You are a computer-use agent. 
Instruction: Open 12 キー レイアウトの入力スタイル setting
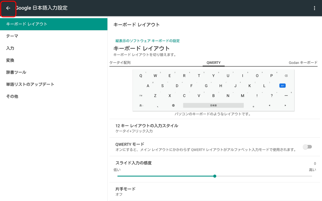pyautogui.click(x=215, y=128)
